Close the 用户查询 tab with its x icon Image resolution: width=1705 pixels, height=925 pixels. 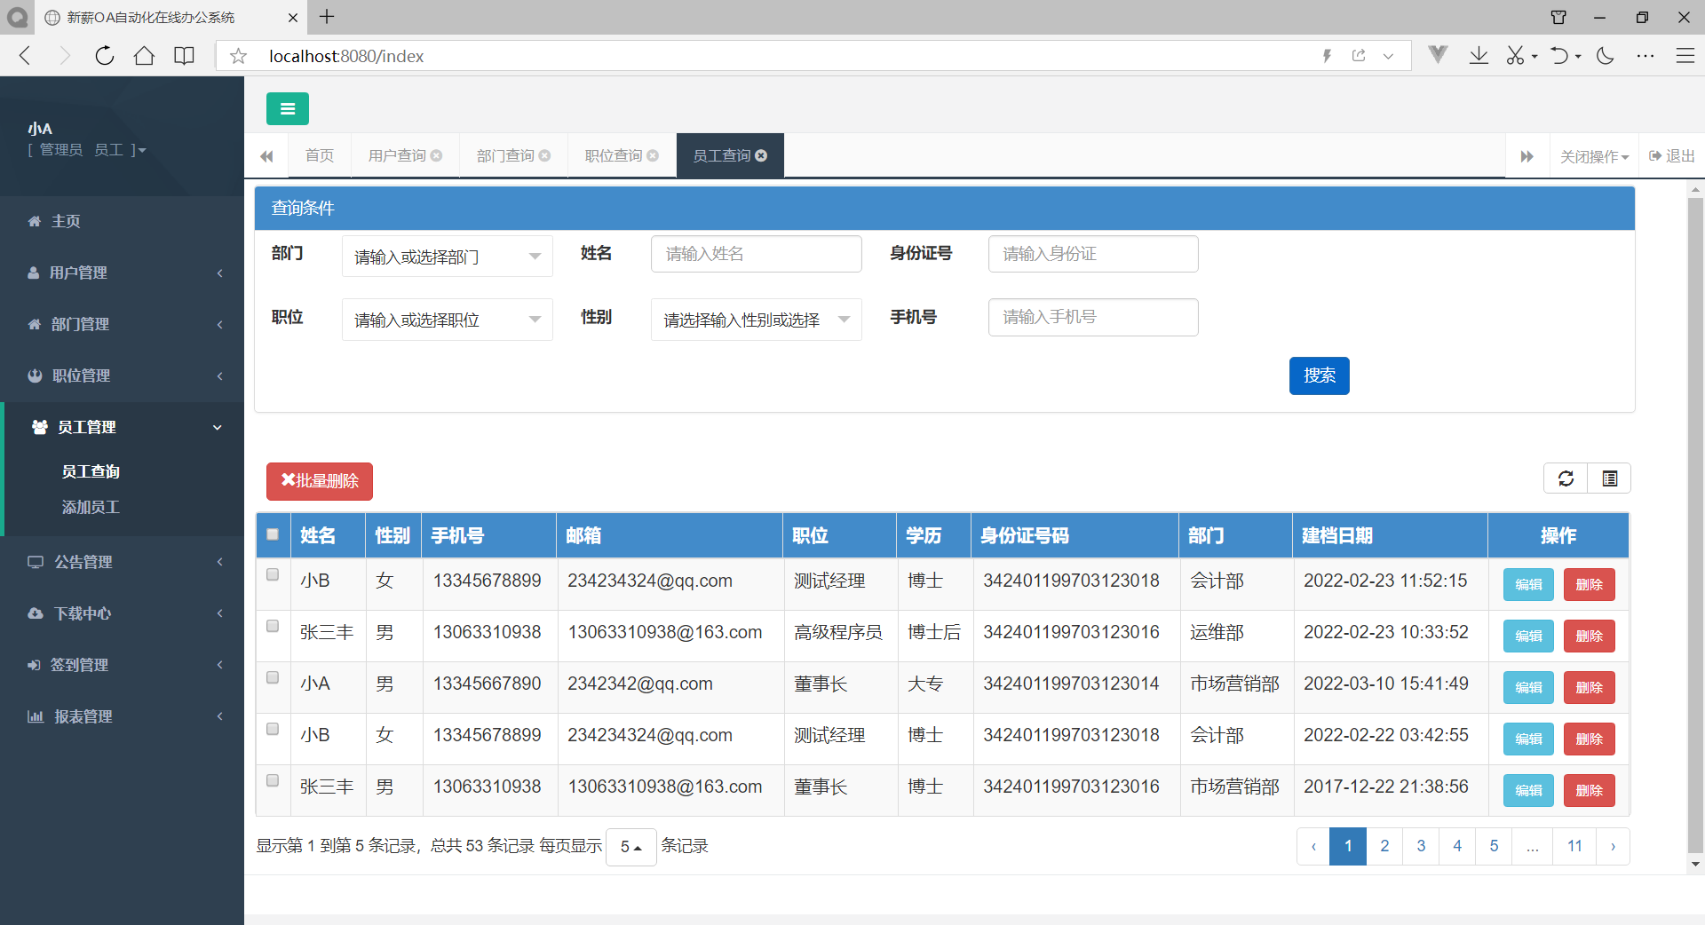436,155
